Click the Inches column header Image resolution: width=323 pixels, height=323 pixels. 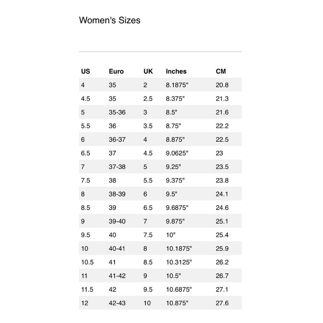click(x=176, y=71)
